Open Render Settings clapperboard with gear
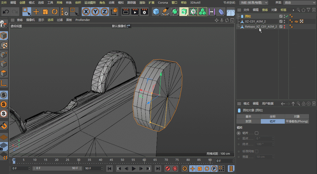This screenshot has height=174, width=317. 144,12
